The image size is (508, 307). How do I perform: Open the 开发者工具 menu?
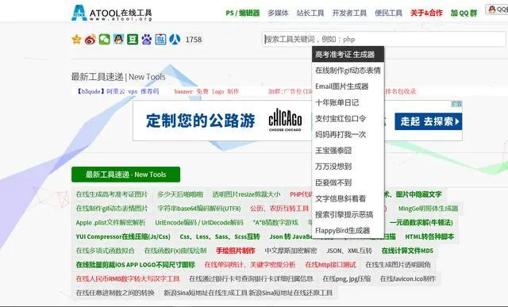click(x=349, y=13)
